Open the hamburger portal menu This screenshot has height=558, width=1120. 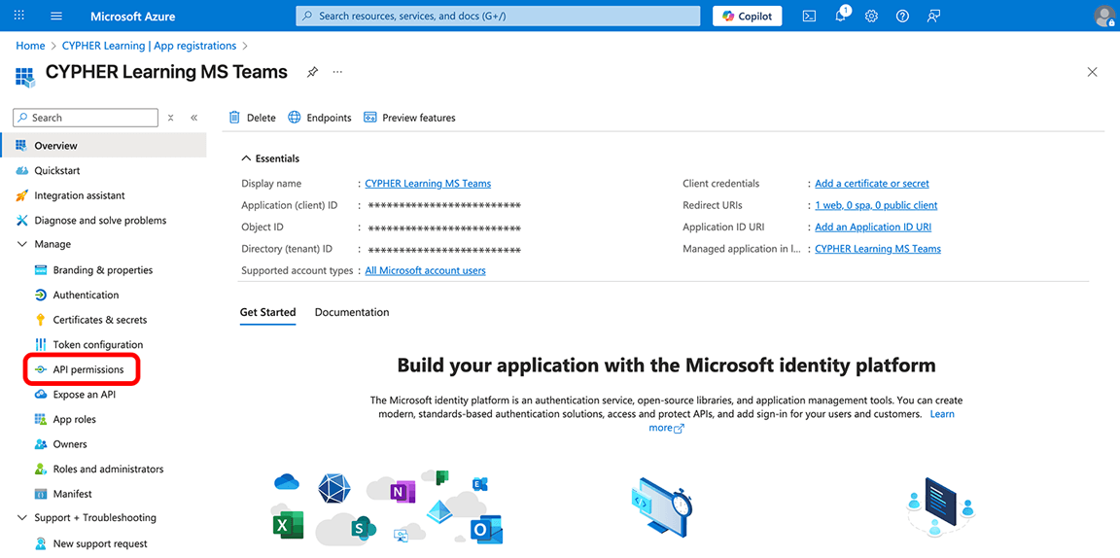pos(57,16)
